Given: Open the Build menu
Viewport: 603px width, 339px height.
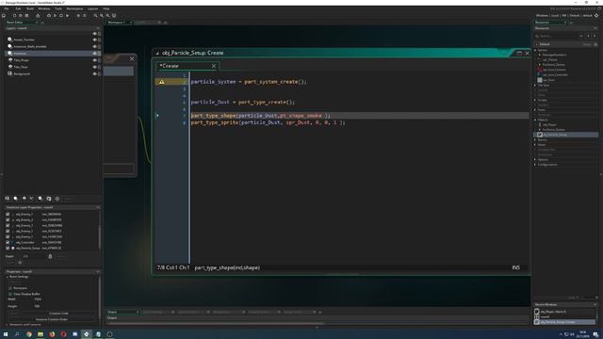Looking at the screenshot, I should [30, 8].
